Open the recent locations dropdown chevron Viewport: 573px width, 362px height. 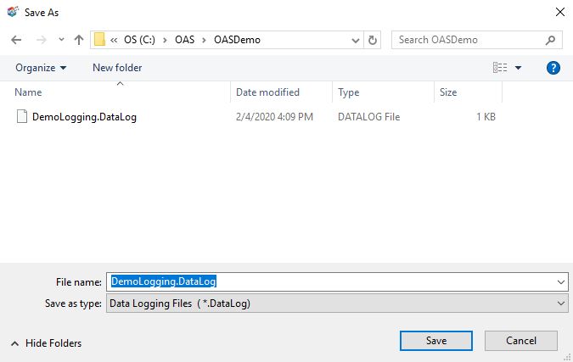click(x=61, y=39)
